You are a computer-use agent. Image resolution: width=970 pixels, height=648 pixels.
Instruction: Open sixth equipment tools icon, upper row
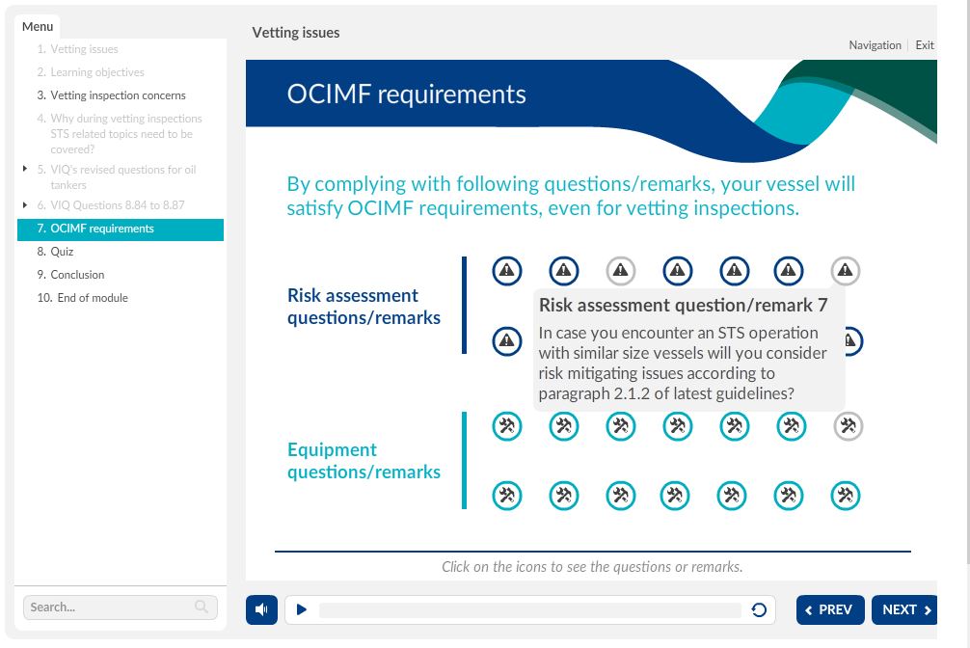(x=792, y=426)
